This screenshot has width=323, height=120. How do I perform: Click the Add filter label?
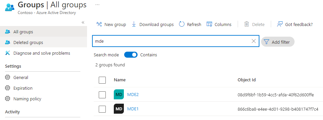coord(281,42)
